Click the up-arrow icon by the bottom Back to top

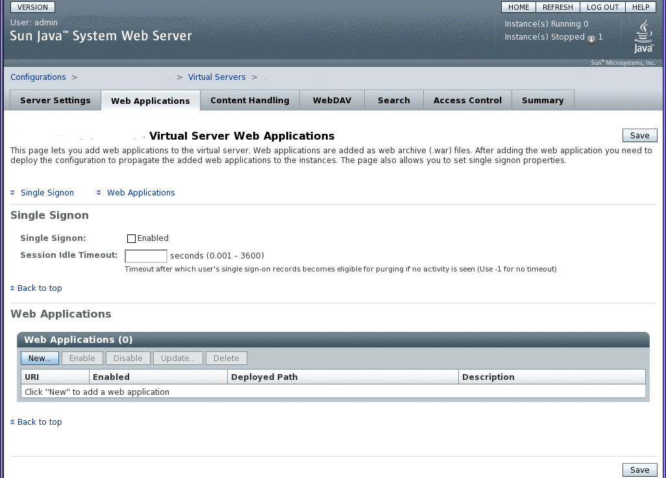(12, 421)
